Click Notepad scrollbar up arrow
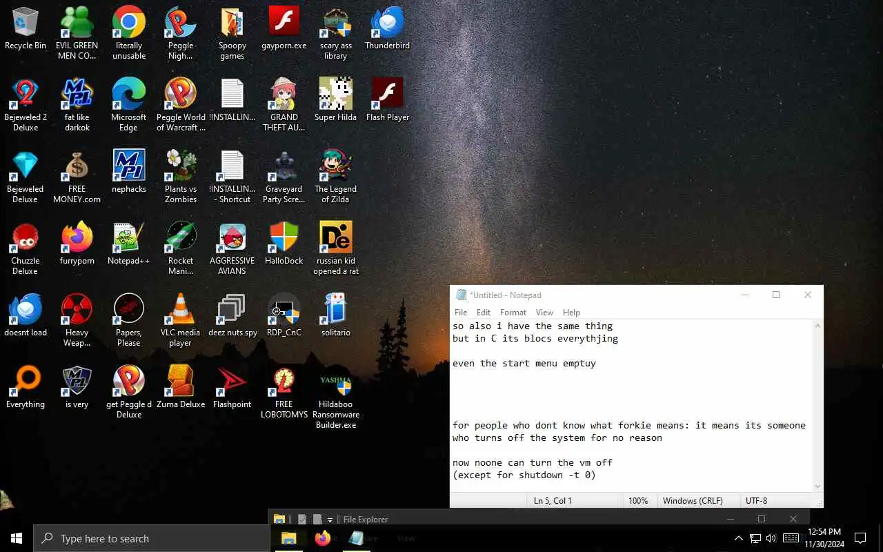883x552 pixels. [x=817, y=326]
